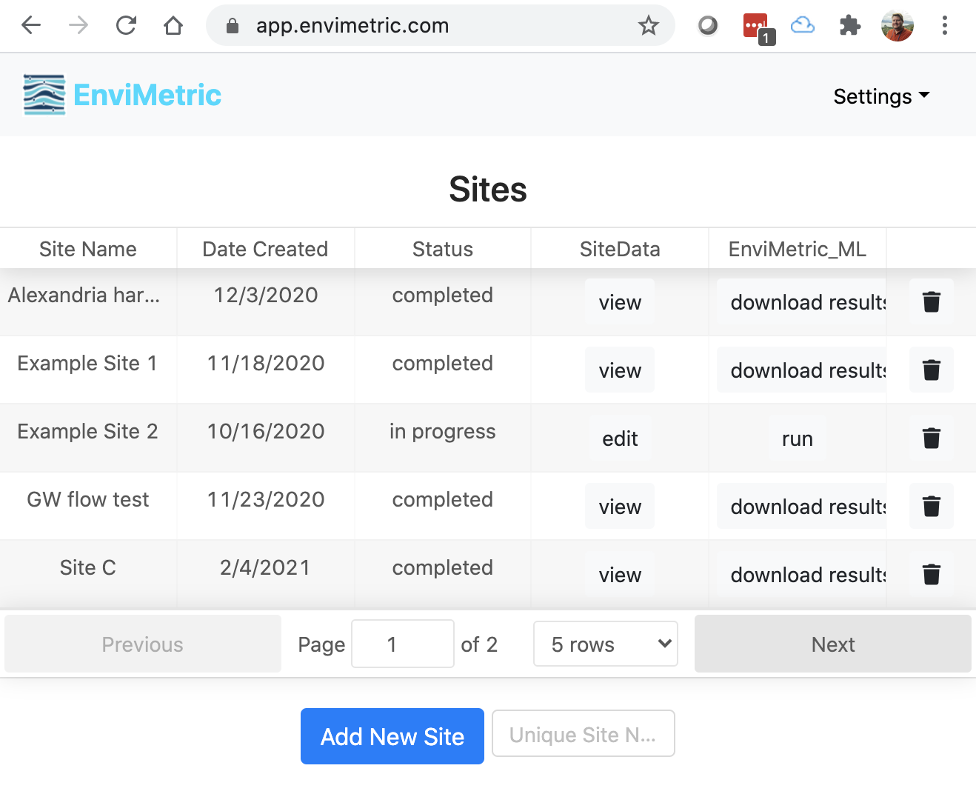Screen dimensions: 976x794
Task: Run EnviMetric_ML for Example Site 2
Action: (x=798, y=438)
